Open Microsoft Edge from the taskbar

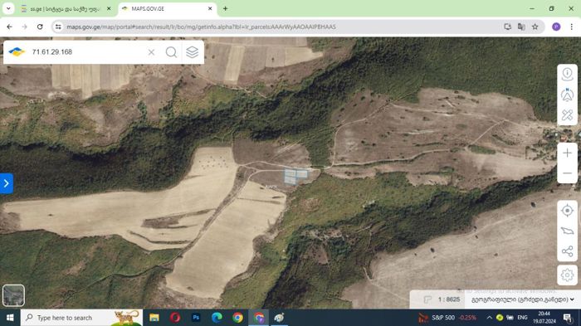(x=217, y=318)
